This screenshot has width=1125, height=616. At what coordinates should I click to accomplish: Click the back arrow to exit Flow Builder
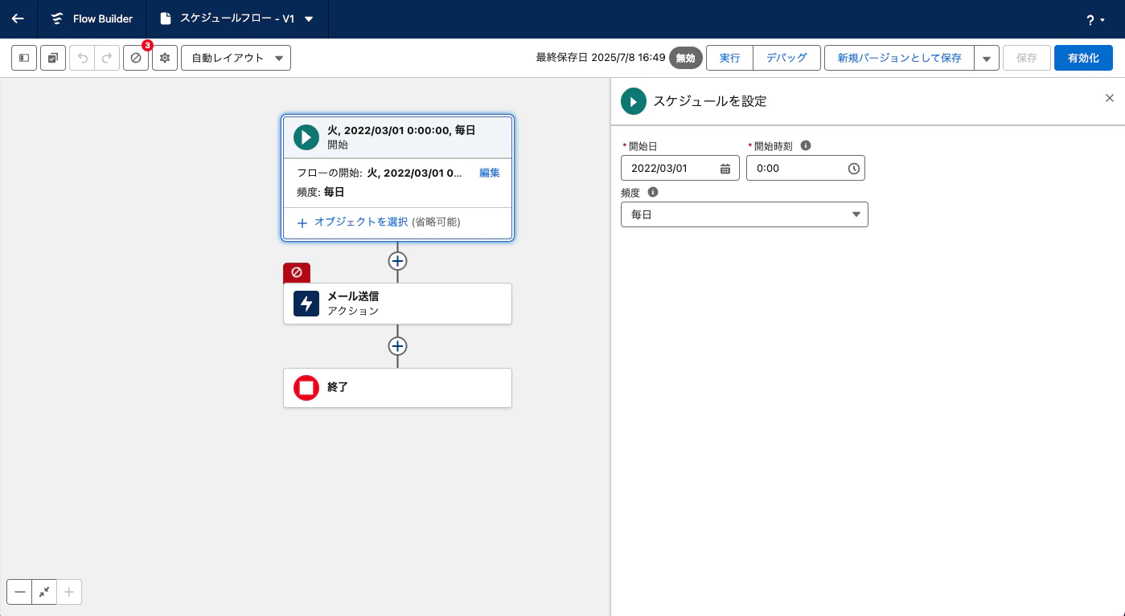click(x=18, y=19)
